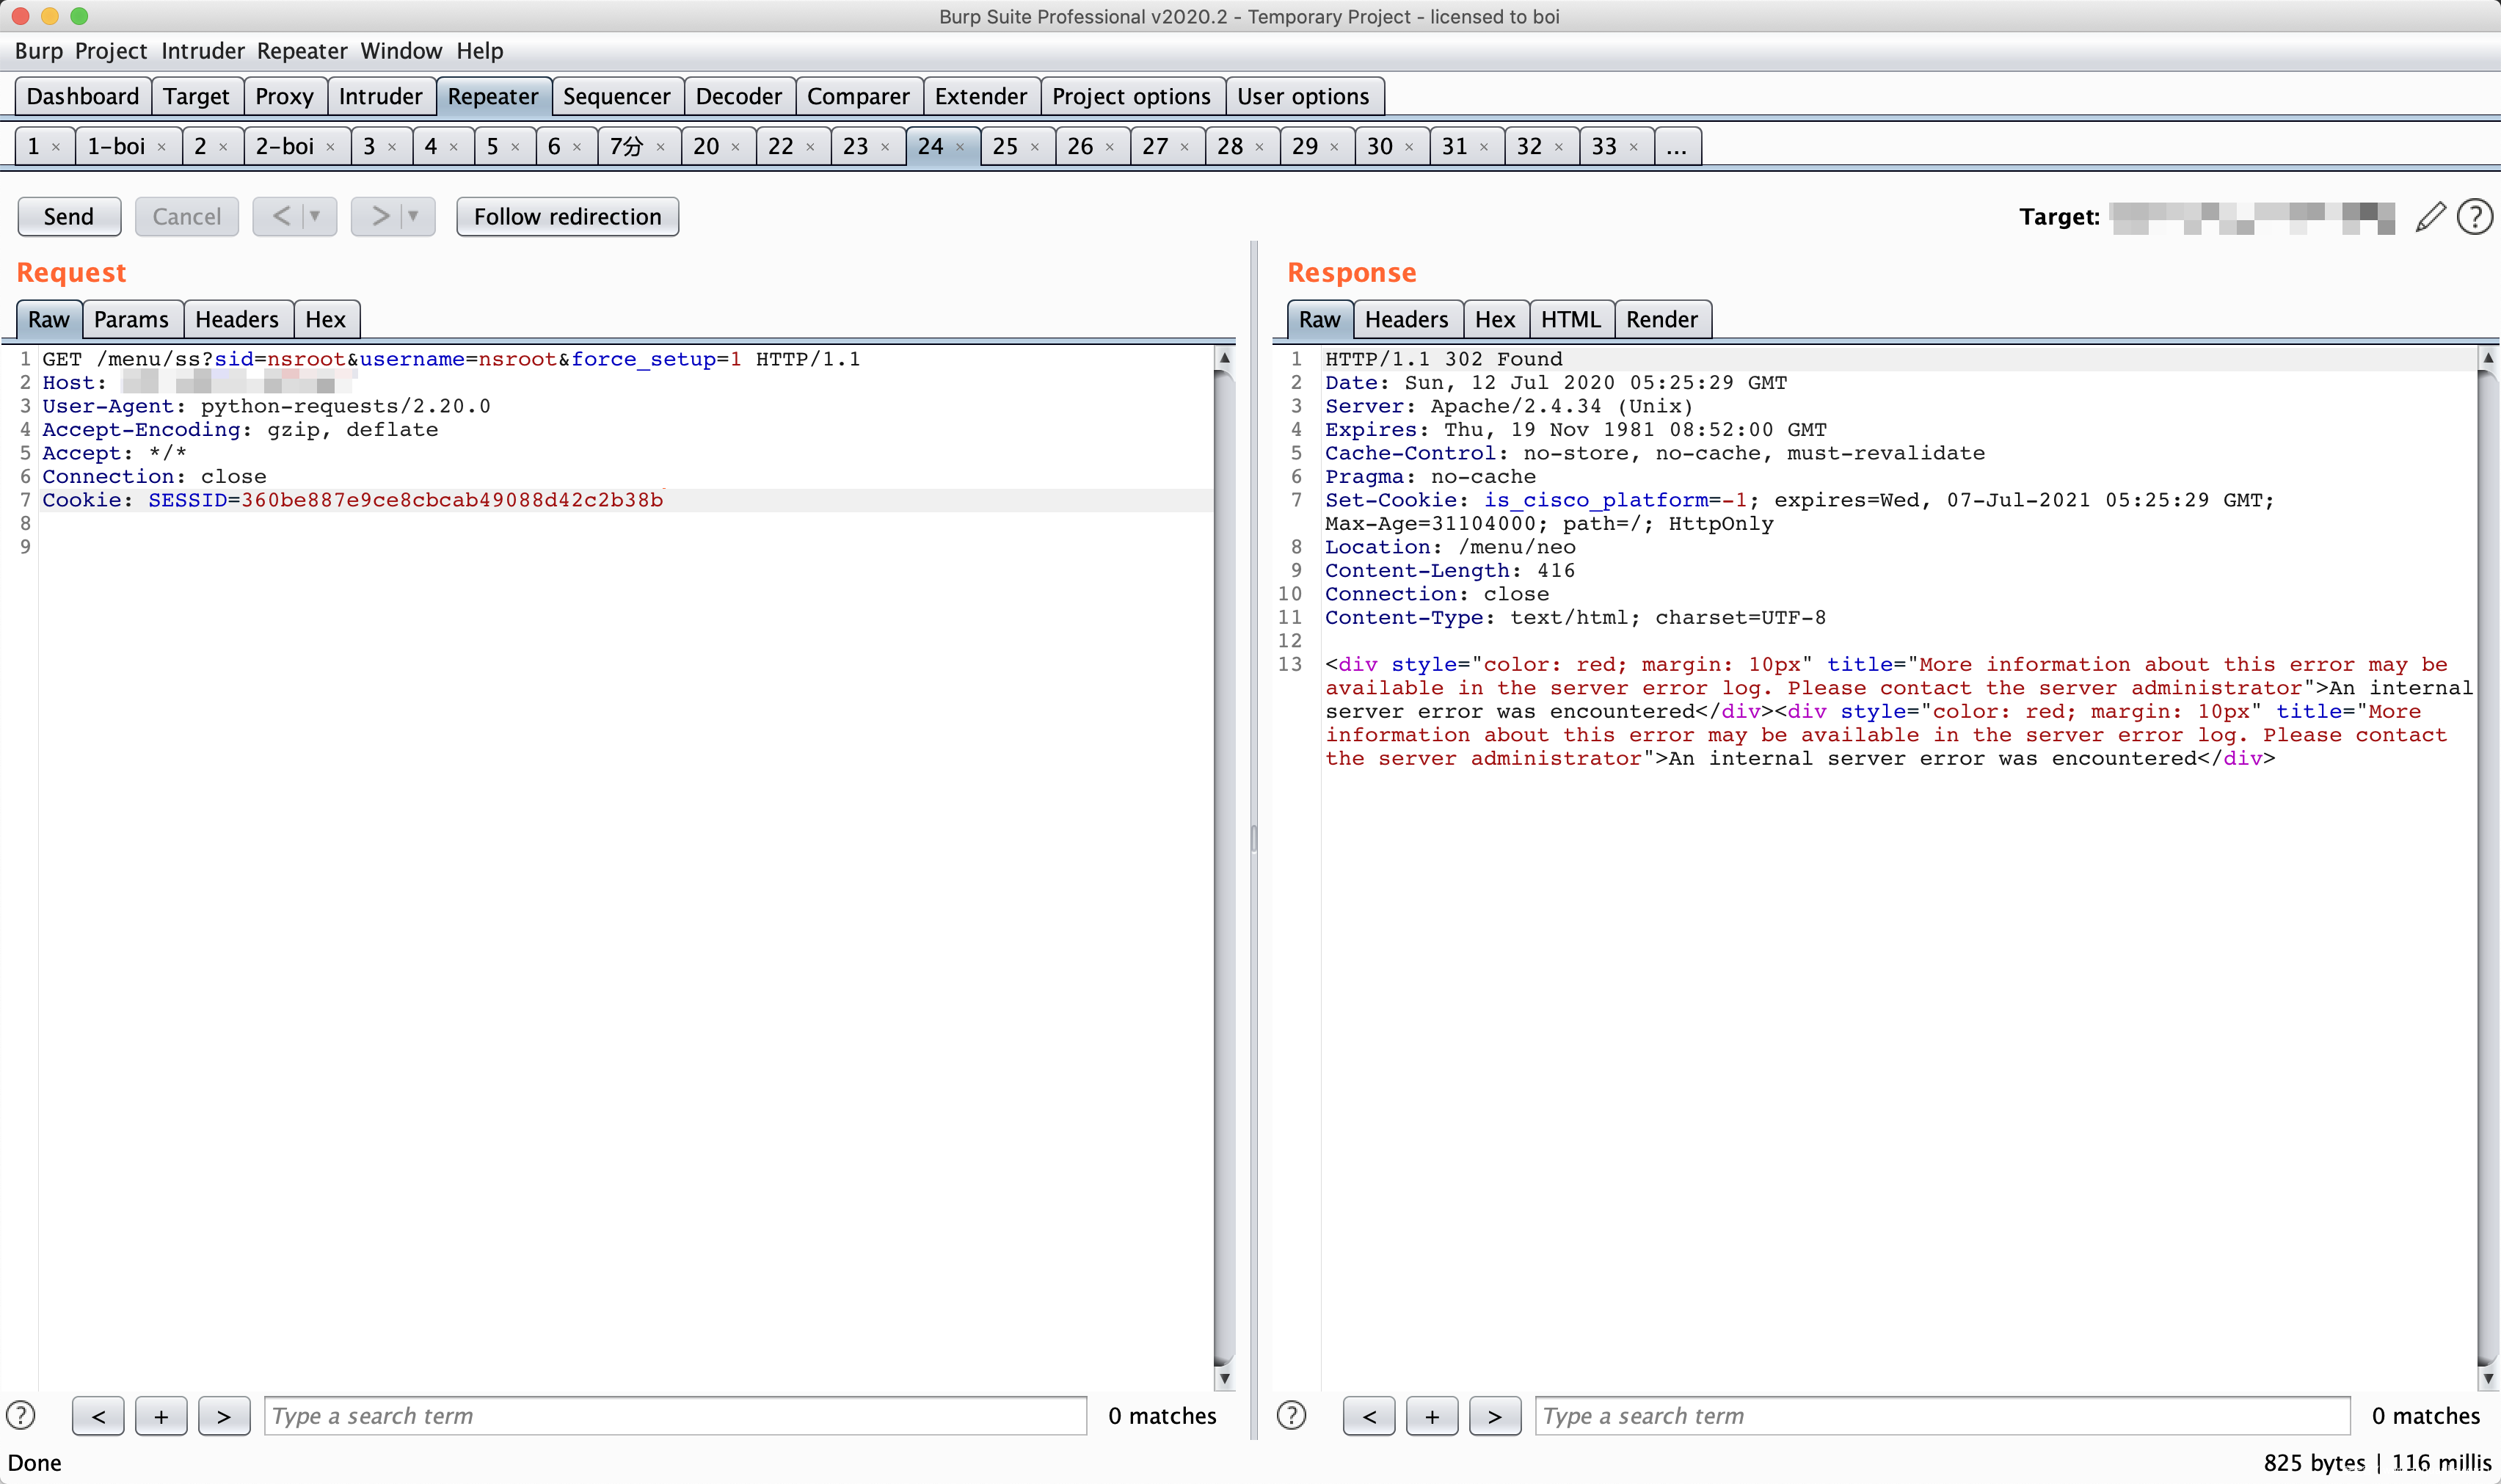2501x1484 pixels.
Task: Open the Intruder menu in the menu bar
Action: click(203, 51)
